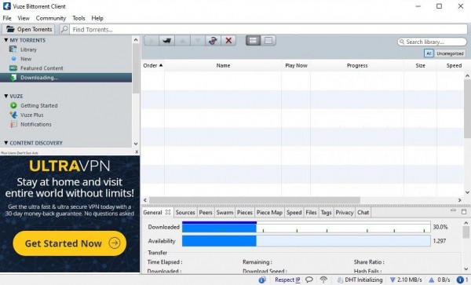Collapse the MY TORRENTS section

coord(6,40)
